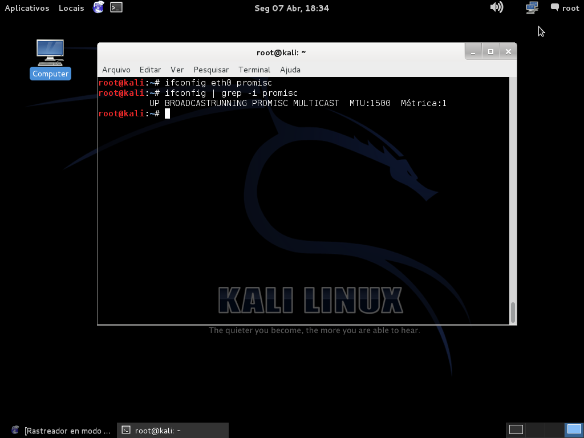584x438 pixels.
Task: Switch to root@kali taskbar item
Action: pos(173,431)
